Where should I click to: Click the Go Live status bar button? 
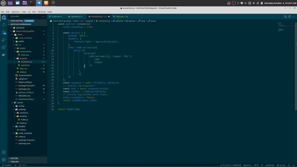[x=281, y=165]
